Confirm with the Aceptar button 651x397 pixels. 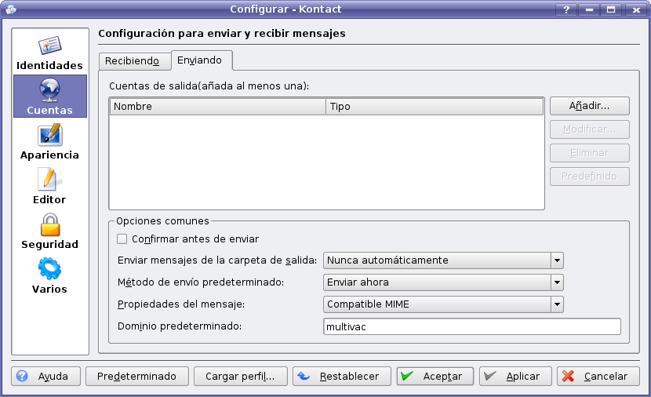coord(435,377)
